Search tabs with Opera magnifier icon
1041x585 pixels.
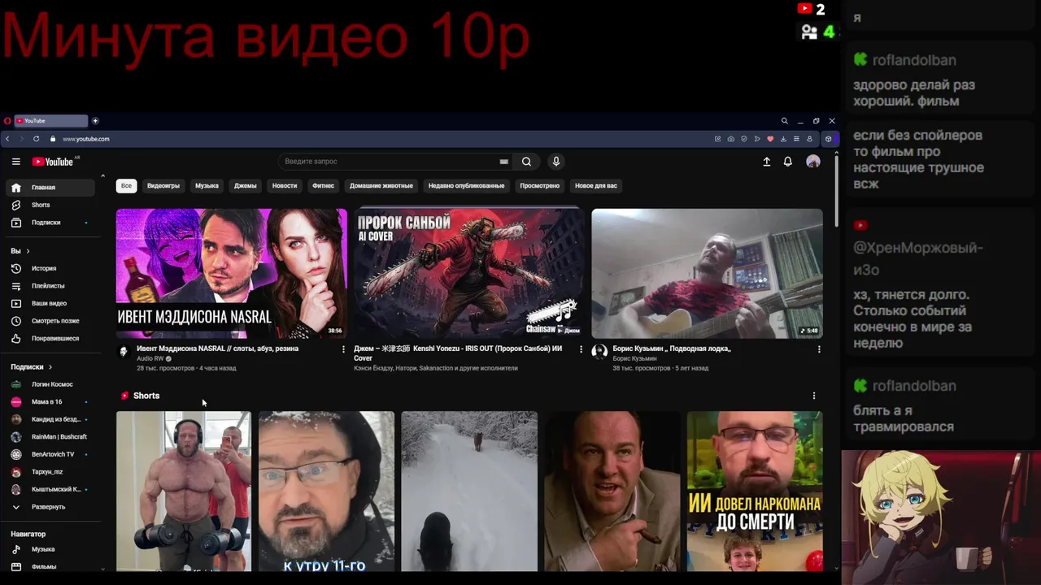tap(784, 121)
